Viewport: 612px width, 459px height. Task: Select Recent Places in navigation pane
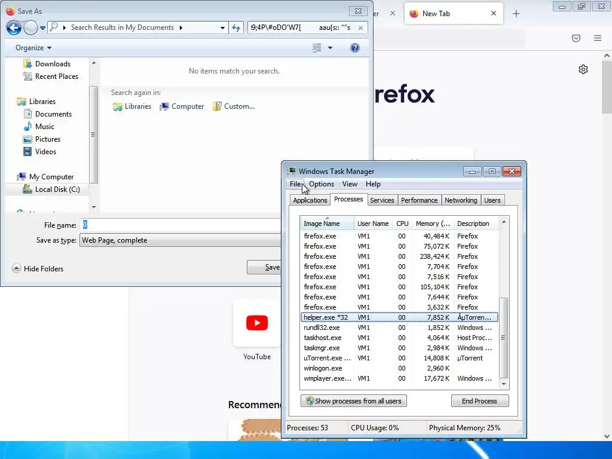click(57, 76)
